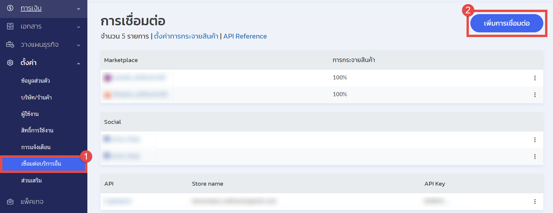Open three-dot menu for first Social row
Image resolution: width=553 pixels, height=213 pixels.
tap(535, 140)
